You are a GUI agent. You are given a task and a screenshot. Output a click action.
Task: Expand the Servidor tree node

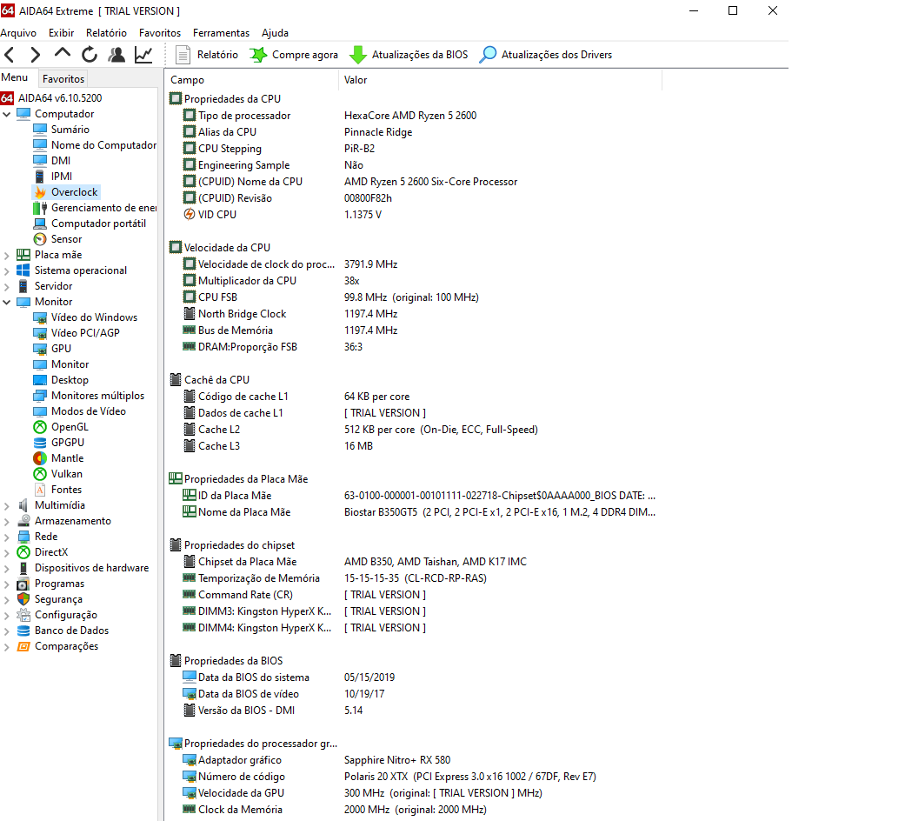pyautogui.click(x=7, y=286)
